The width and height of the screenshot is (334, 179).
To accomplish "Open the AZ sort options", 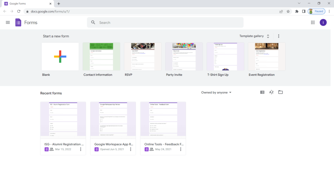I will (271, 92).
